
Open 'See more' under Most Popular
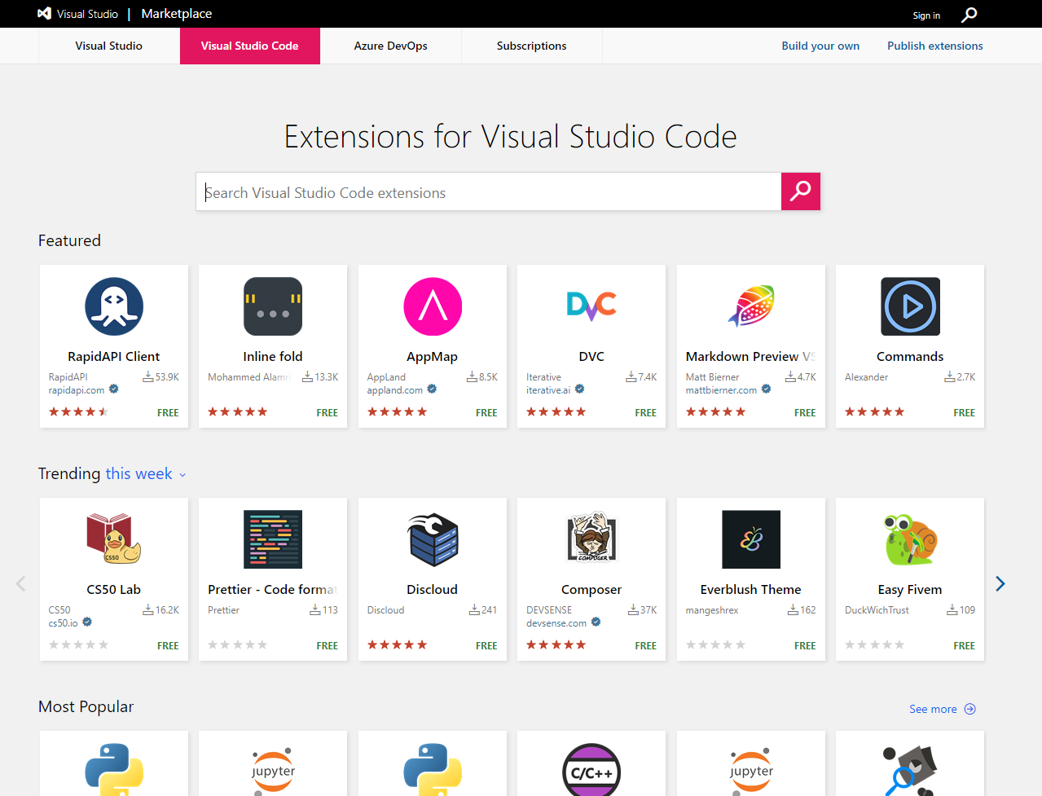pos(932,709)
